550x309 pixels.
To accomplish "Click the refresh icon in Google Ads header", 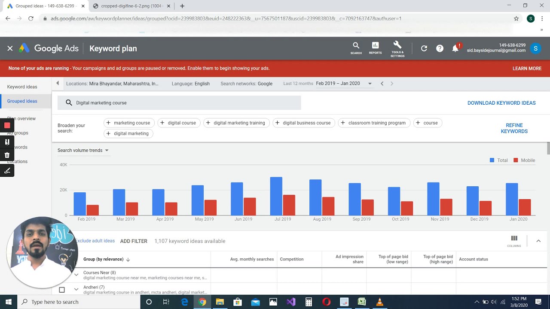I will 424,48.
